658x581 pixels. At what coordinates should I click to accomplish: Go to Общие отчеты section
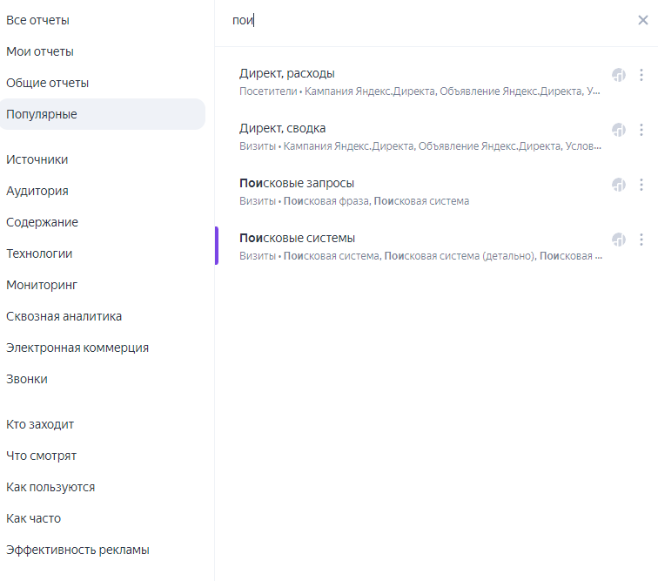(47, 83)
